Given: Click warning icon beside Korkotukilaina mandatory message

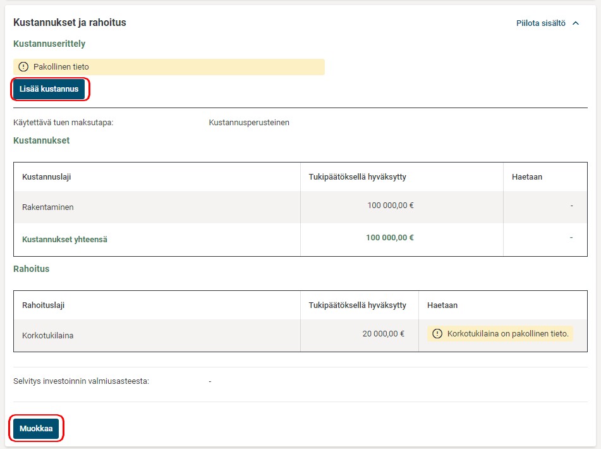Looking at the screenshot, I should click(437, 334).
